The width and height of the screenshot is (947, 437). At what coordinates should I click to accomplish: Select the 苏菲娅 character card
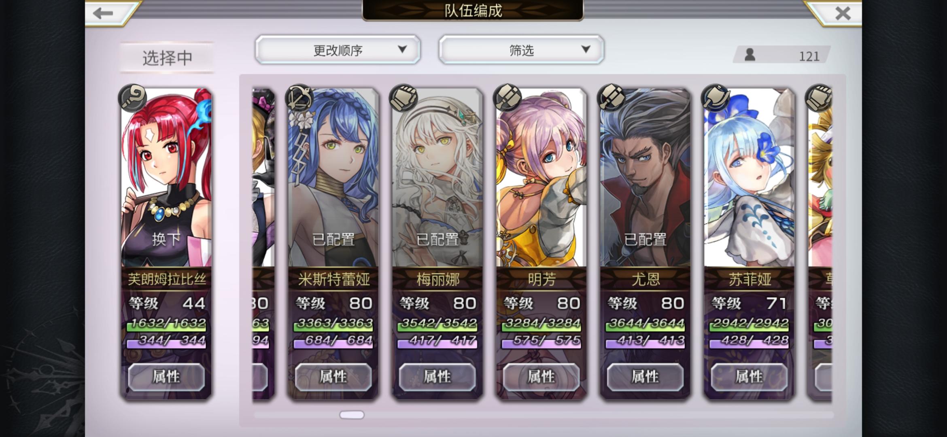(749, 243)
